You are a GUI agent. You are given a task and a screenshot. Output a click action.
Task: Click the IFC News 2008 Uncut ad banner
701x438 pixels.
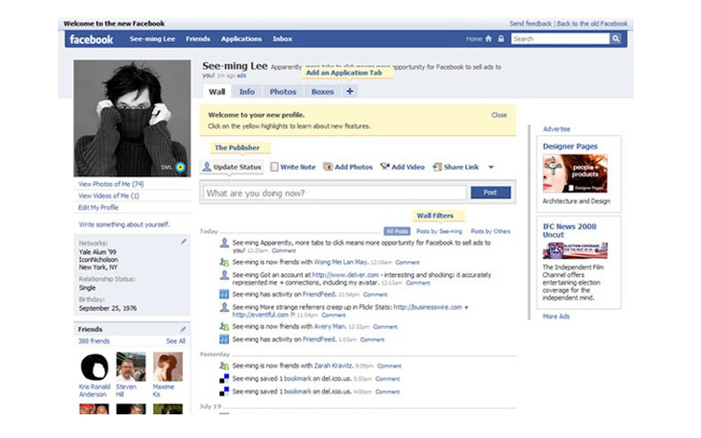pos(575,251)
